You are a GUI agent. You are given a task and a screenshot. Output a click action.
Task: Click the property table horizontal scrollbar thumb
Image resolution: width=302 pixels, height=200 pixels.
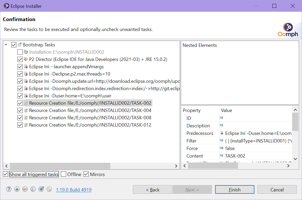point(213,166)
